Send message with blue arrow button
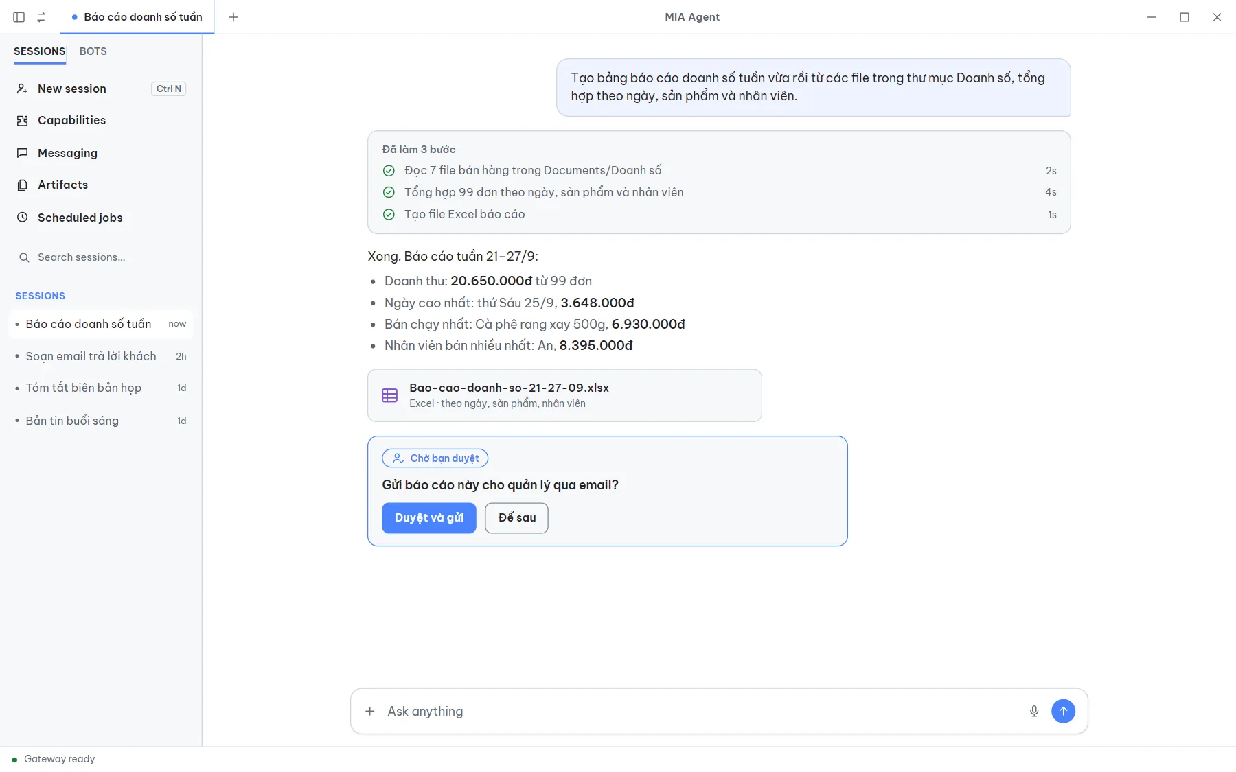This screenshot has width=1236, height=772. coord(1063,711)
